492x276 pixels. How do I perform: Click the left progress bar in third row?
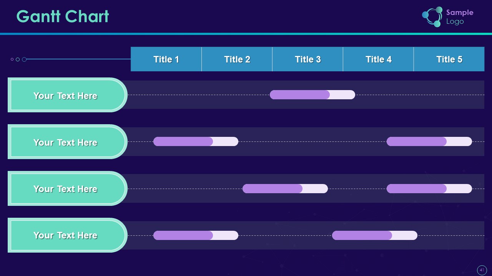tap(285, 189)
